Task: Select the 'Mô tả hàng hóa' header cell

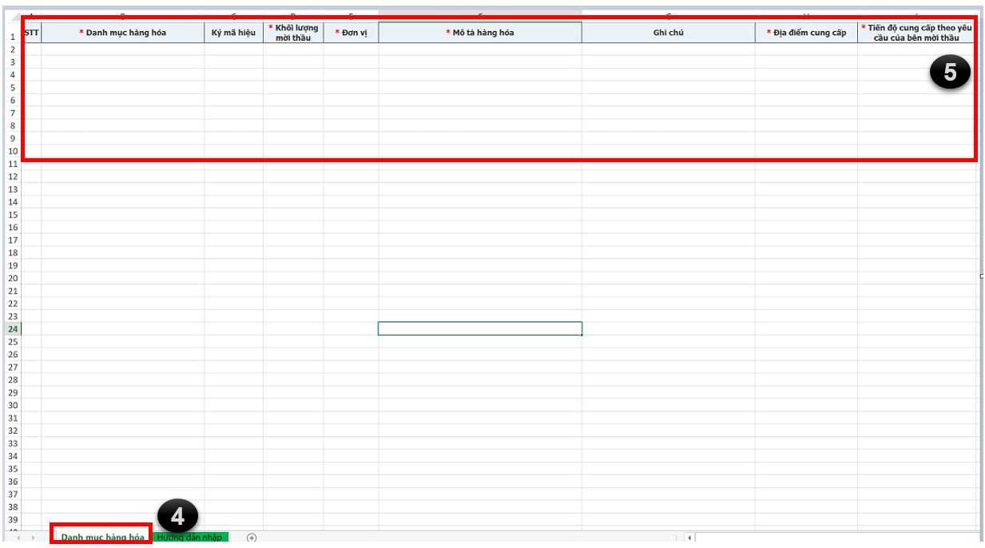Action: click(x=479, y=33)
